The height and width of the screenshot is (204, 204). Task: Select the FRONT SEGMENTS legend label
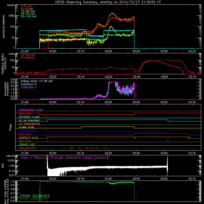point(35,196)
